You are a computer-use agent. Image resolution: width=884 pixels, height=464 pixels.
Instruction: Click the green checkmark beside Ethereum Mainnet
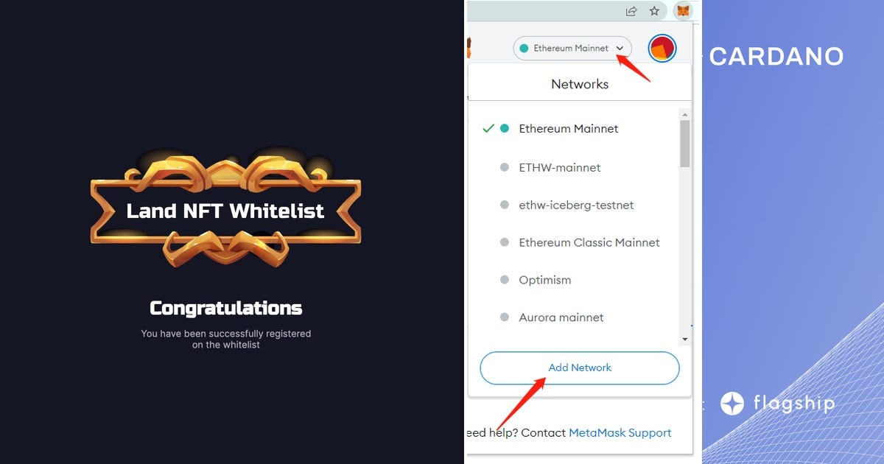point(488,128)
